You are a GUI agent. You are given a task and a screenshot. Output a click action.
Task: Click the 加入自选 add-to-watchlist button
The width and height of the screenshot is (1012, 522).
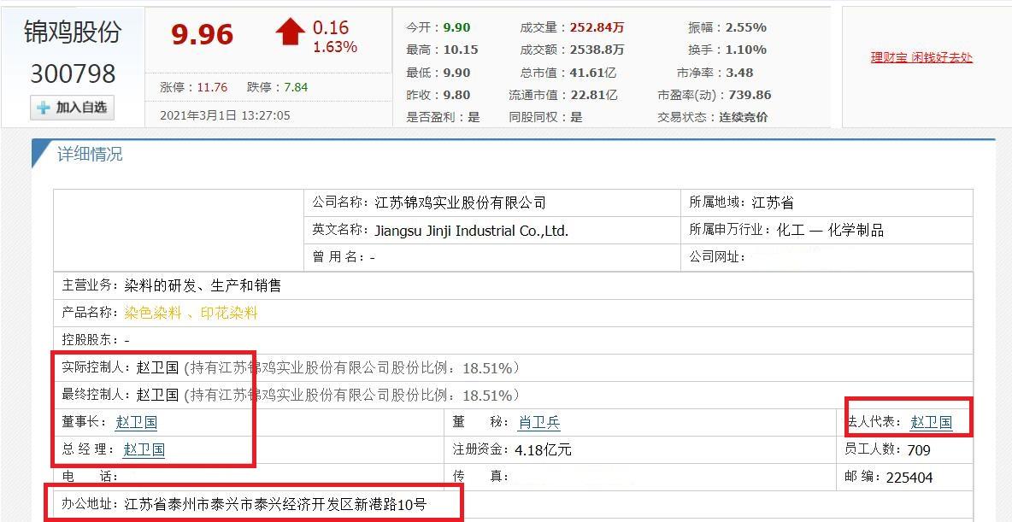[73, 108]
